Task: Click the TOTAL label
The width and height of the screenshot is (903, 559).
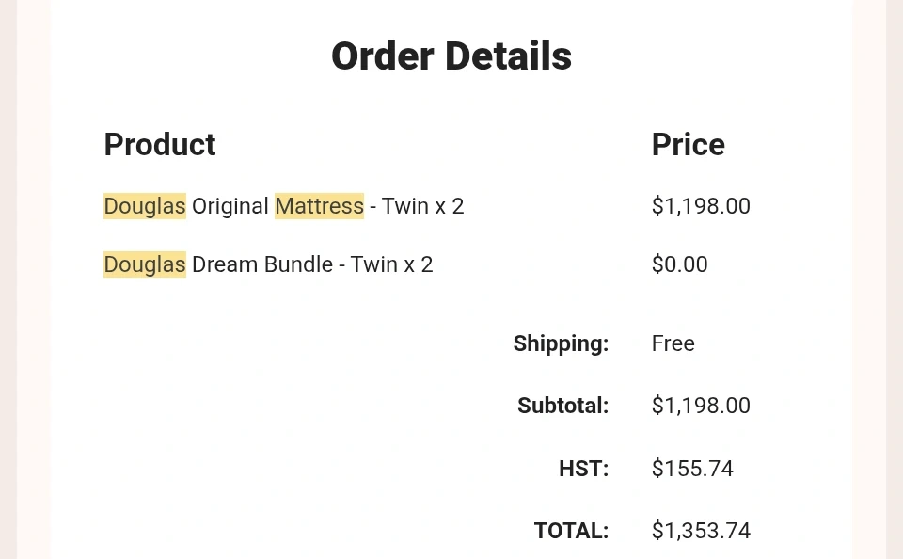Action: coord(571,531)
